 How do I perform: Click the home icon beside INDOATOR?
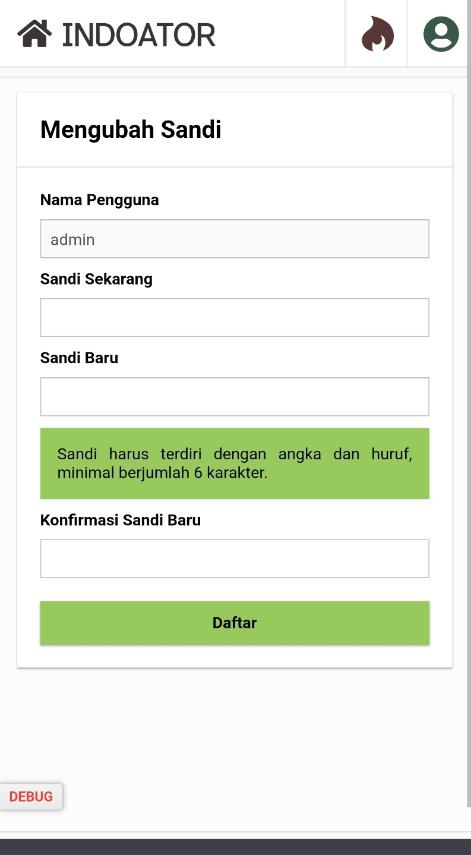point(34,34)
